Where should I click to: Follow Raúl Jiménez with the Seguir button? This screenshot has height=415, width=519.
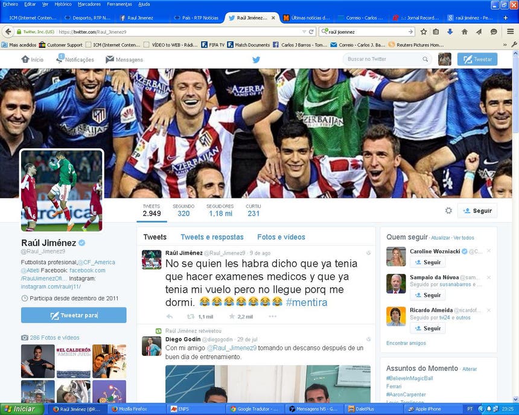tap(477, 211)
